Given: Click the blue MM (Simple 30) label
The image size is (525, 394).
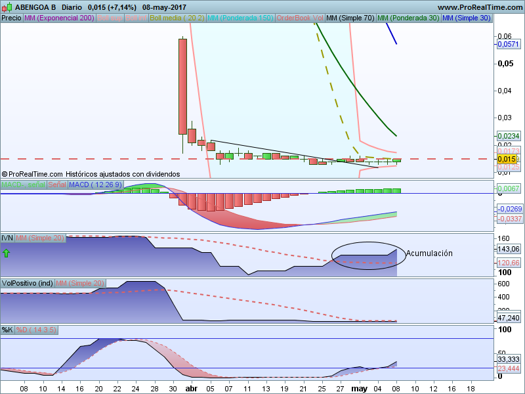Looking at the screenshot, I should (x=467, y=18).
